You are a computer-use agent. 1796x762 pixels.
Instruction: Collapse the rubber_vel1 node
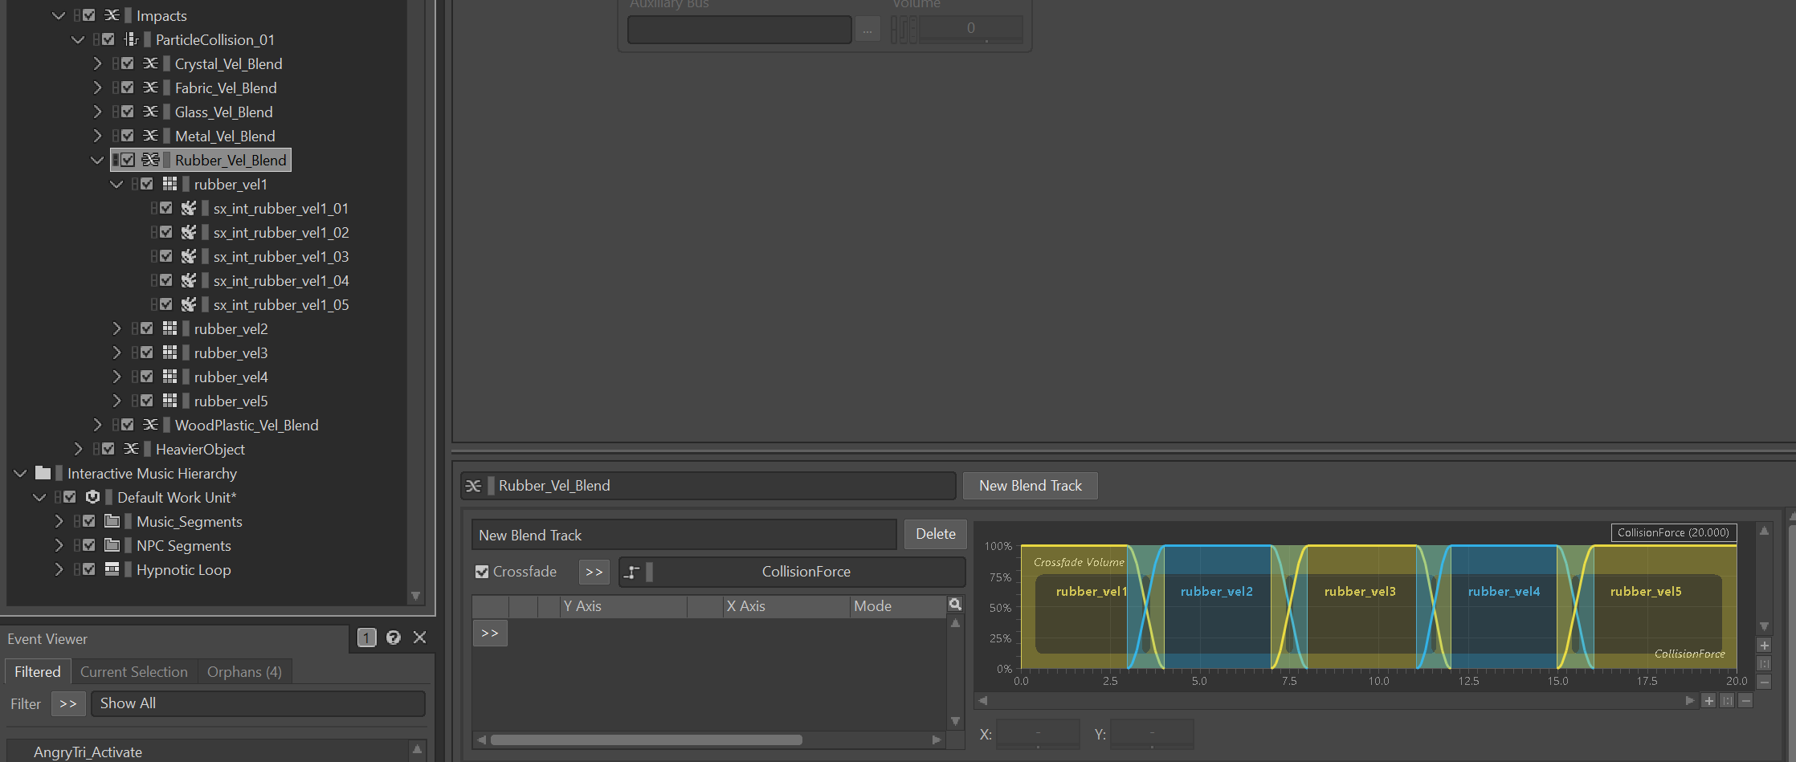click(x=116, y=184)
